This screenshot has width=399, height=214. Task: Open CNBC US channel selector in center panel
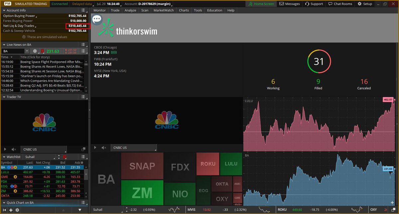[x=134, y=148]
